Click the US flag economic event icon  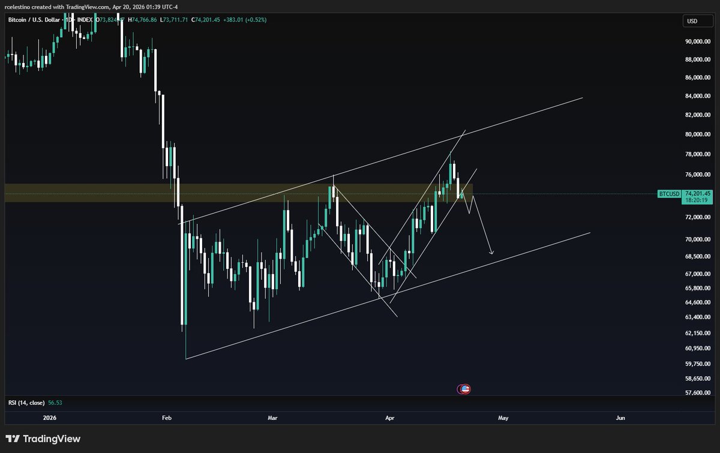(466, 389)
